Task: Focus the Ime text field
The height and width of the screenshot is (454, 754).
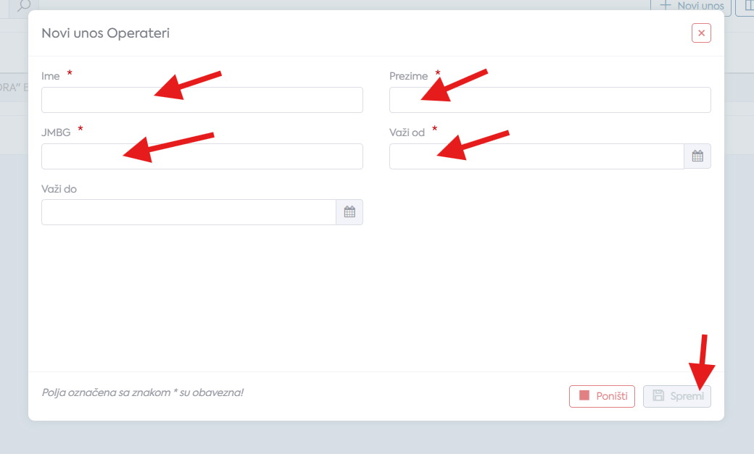Action: point(202,100)
